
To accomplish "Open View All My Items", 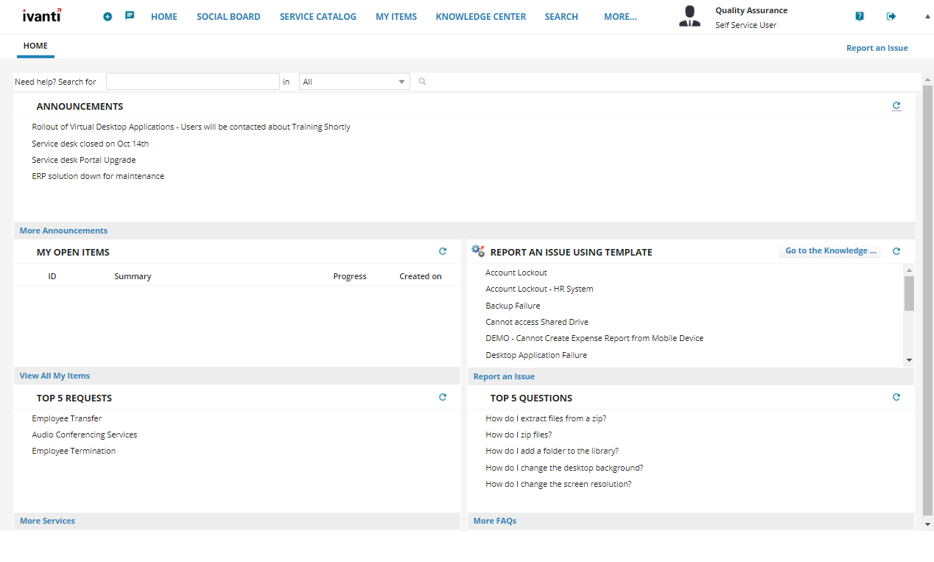I will (54, 376).
